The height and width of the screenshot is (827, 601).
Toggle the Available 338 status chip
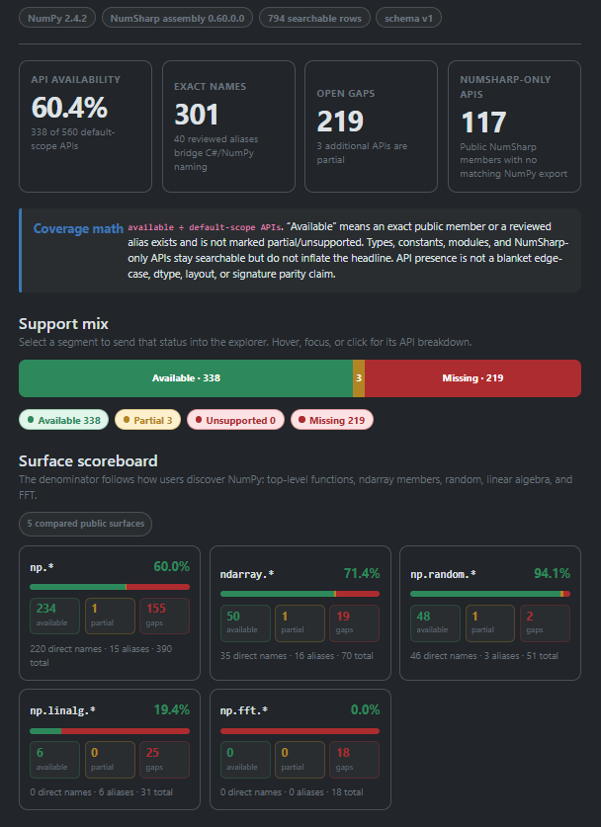[x=64, y=420]
